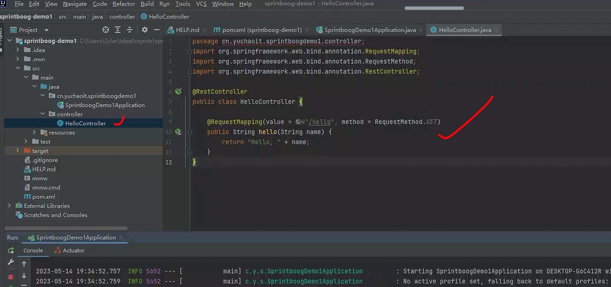Click the Expand All icon in Project panel

[x=117, y=30]
